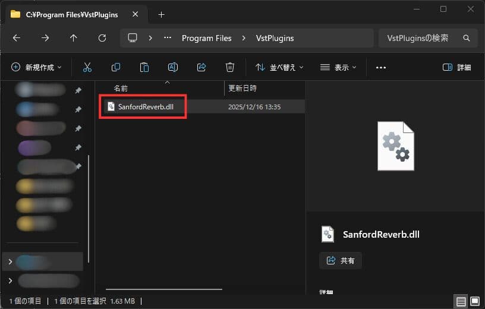Click the 共有 button in details pane
Image resolution: width=485 pixels, height=309 pixels.
point(341,260)
